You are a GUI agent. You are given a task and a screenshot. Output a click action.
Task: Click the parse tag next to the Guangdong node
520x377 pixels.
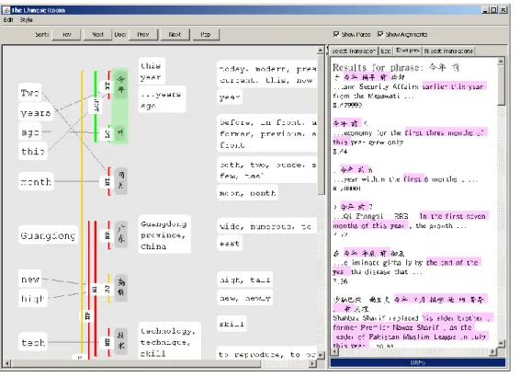[107, 235]
